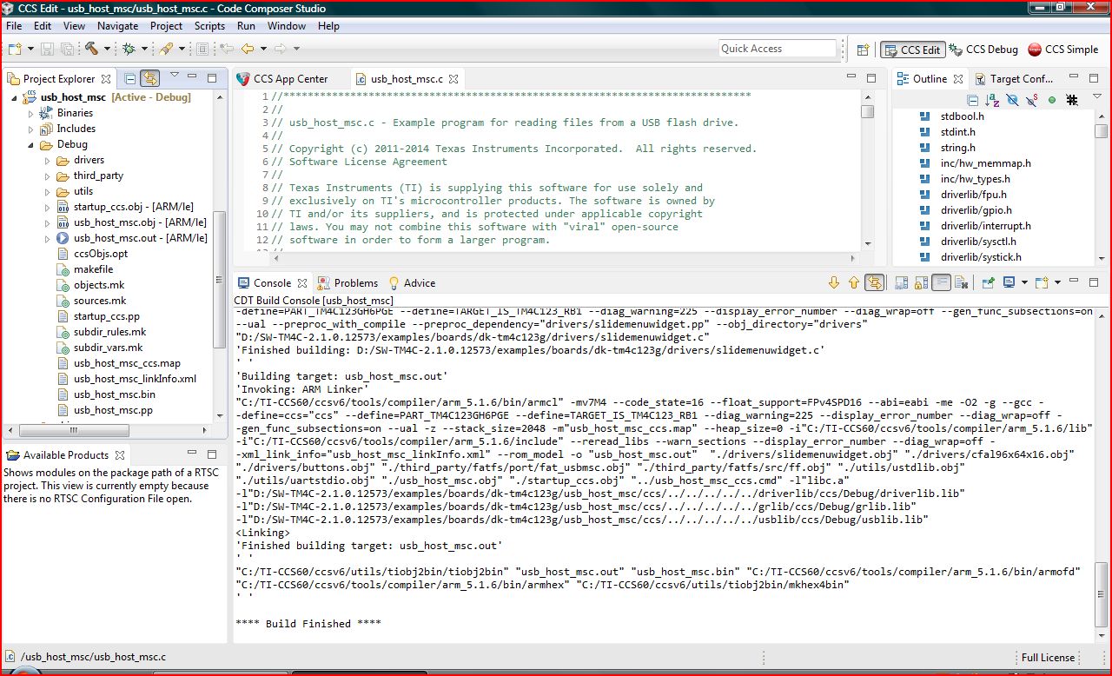Click Outline Collapse All icon
The height and width of the screenshot is (676, 1112).
click(973, 100)
